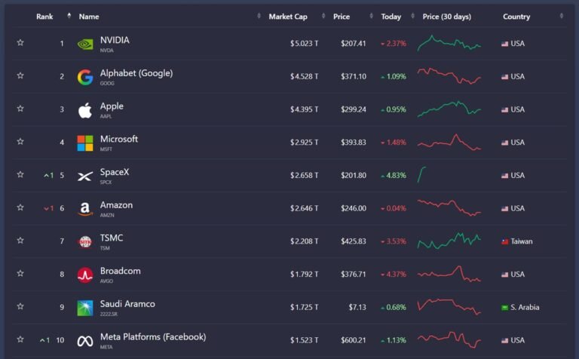Click the Apple logo icon
This screenshot has height=359, width=579.
(85, 110)
